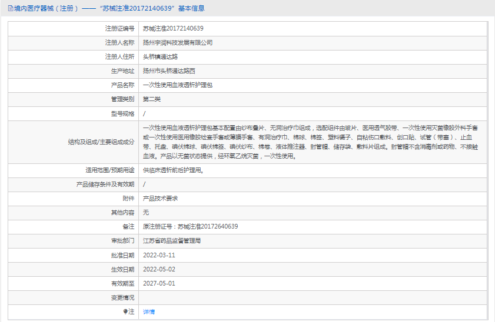Click the 备注 label
Image resolution: width=495 pixels, height=322 pixels.
click(128, 227)
